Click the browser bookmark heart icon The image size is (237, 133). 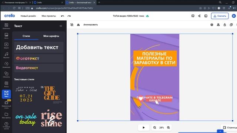pyautogui.click(x=213, y=8)
